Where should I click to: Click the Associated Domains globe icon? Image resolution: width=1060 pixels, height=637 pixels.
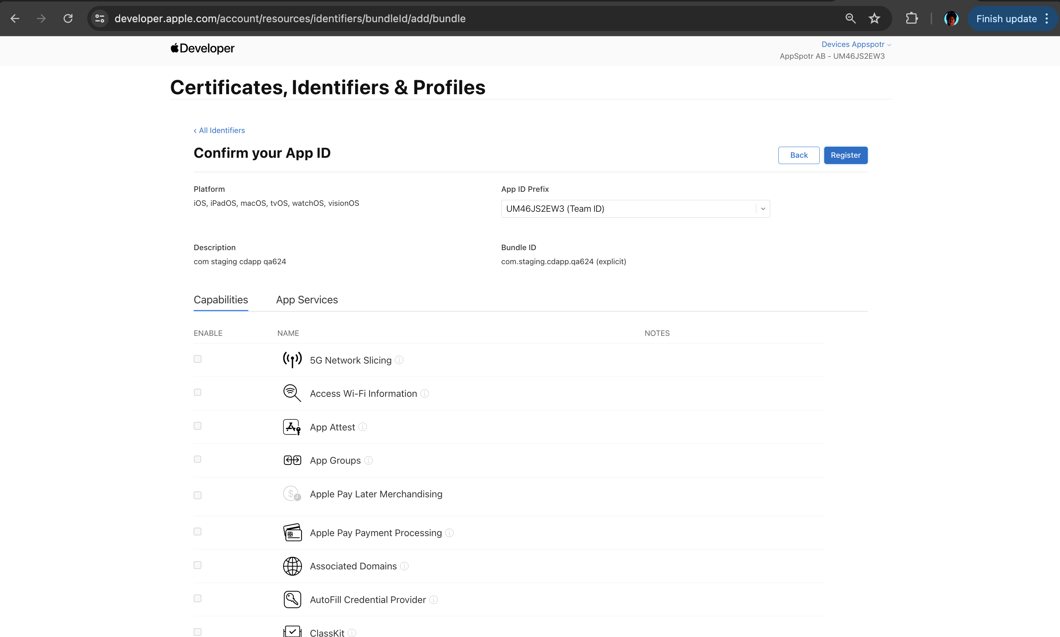[x=292, y=566]
